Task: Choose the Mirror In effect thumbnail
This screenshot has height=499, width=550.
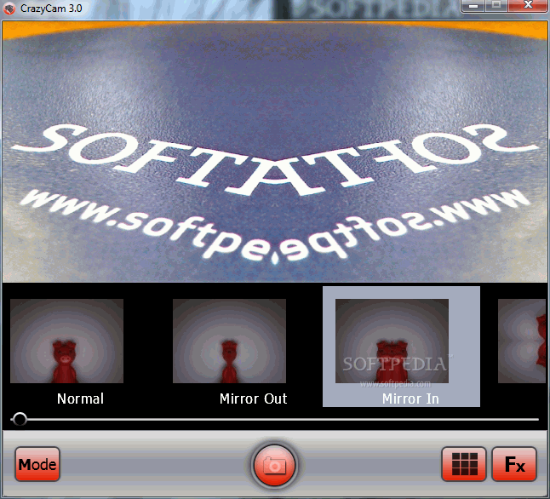Action: (392, 341)
